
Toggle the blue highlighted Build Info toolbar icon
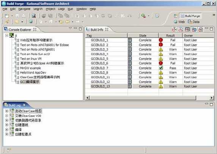(x=194, y=29)
